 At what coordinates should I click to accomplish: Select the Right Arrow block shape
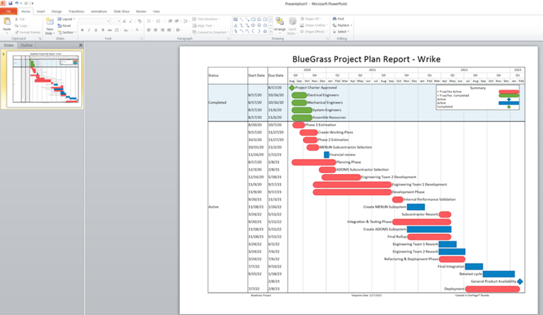(x=253, y=25)
